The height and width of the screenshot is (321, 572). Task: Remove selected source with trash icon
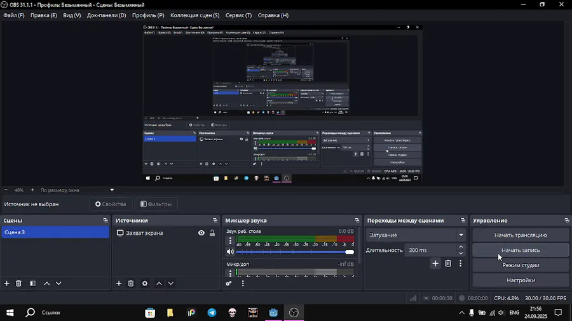[130, 283]
